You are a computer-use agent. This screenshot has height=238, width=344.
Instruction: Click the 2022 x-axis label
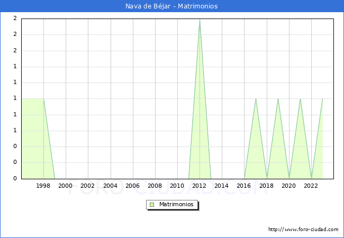[311, 186]
